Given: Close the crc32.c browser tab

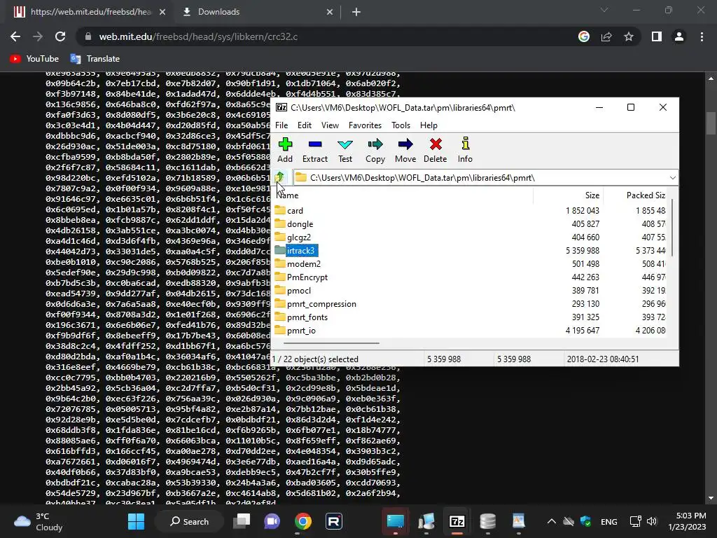Looking at the screenshot, I should click(x=162, y=12).
